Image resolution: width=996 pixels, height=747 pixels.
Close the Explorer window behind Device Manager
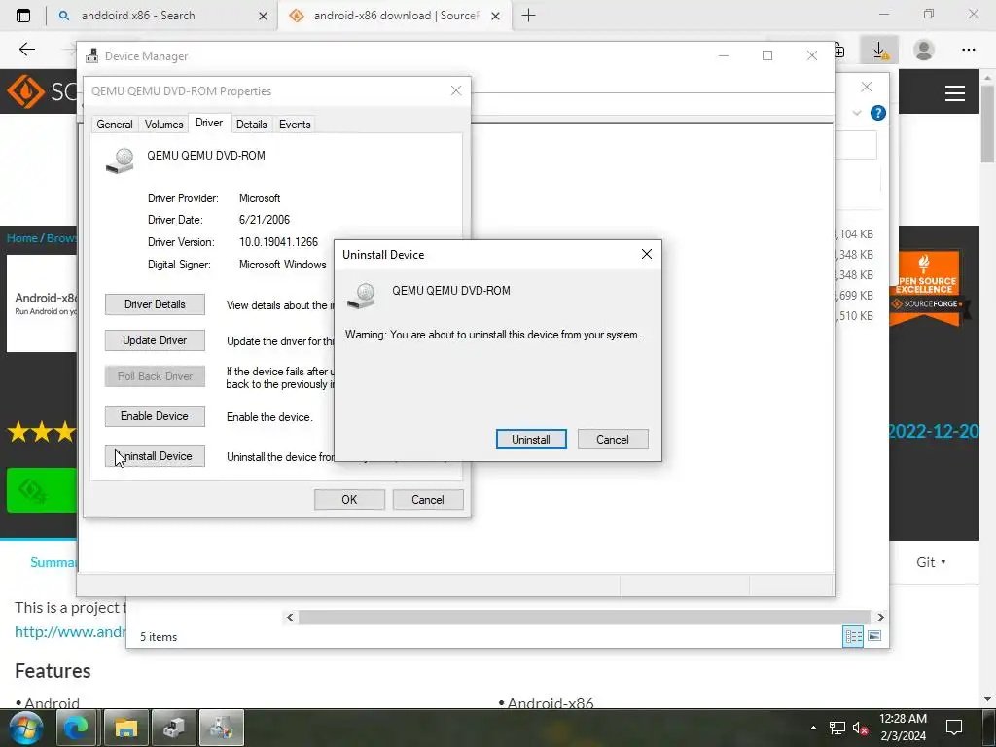pyautogui.click(x=867, y=87)
